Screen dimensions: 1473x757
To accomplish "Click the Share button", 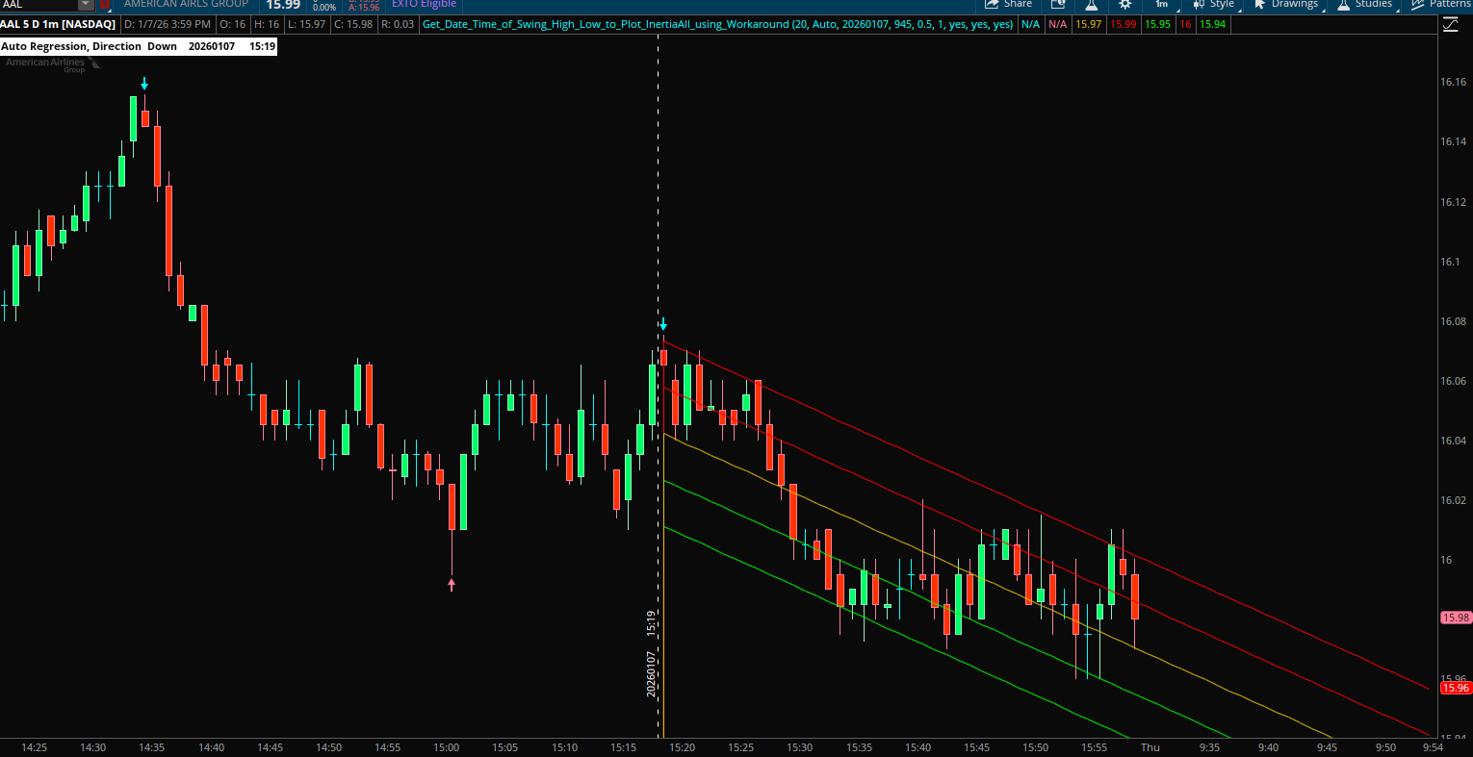I will (x=1008, y=5).
